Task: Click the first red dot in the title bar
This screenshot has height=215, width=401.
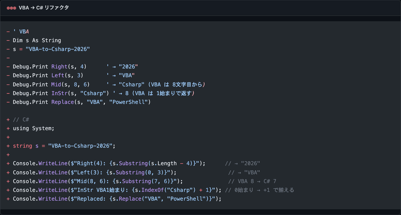Action: pyautogui.click(x=8, y=8)
